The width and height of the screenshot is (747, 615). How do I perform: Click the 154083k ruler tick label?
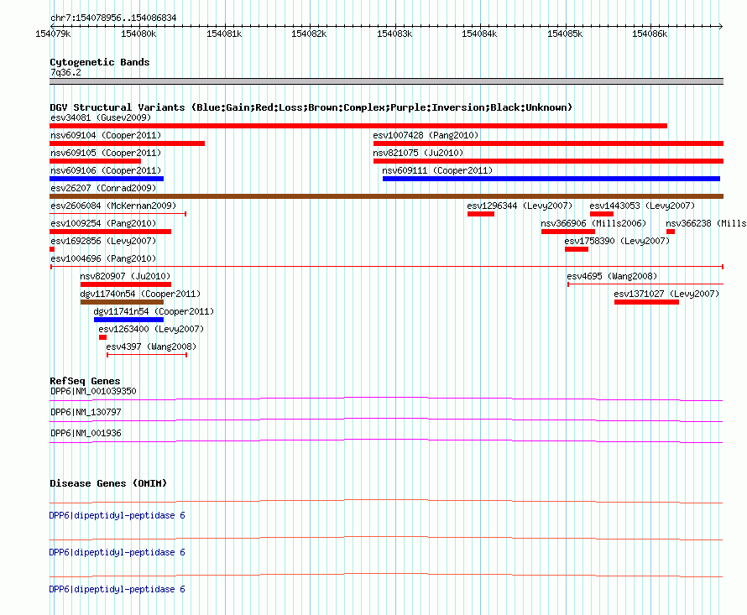pos(394,34)
